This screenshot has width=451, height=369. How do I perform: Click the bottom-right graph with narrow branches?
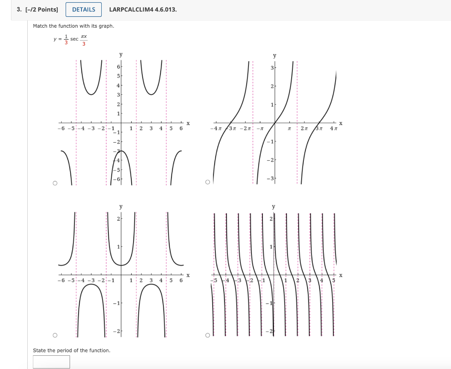pos(274,271)
